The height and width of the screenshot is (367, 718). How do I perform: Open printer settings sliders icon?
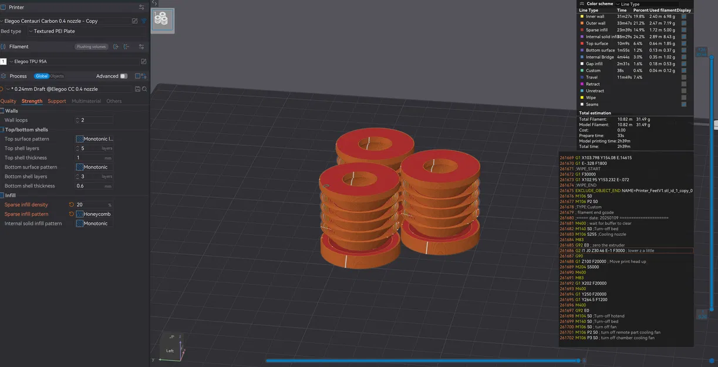141,8
